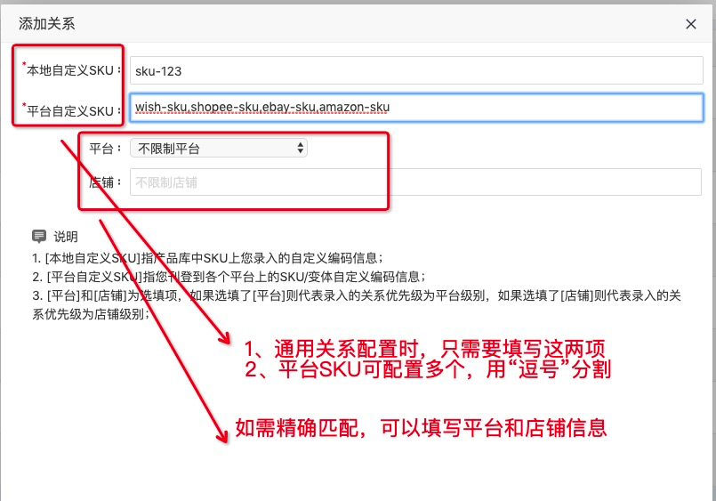Click the 添加关系 dialog title
This screenshot has height=501, width=716.
coord(47,24)
